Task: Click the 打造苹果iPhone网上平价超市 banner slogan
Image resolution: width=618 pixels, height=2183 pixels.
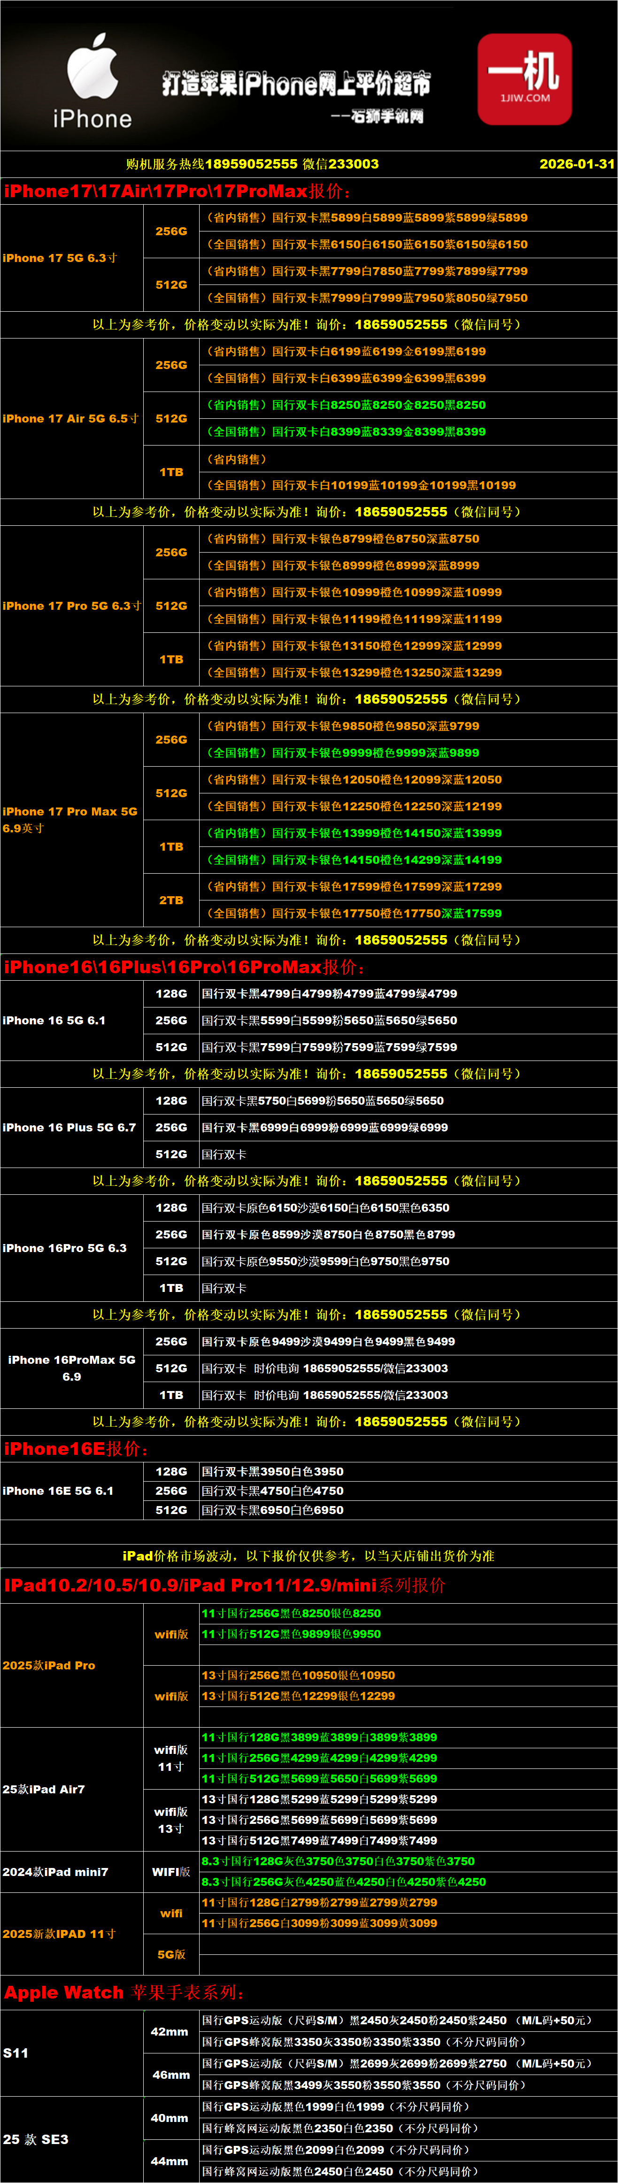Action: click(296, 84)
